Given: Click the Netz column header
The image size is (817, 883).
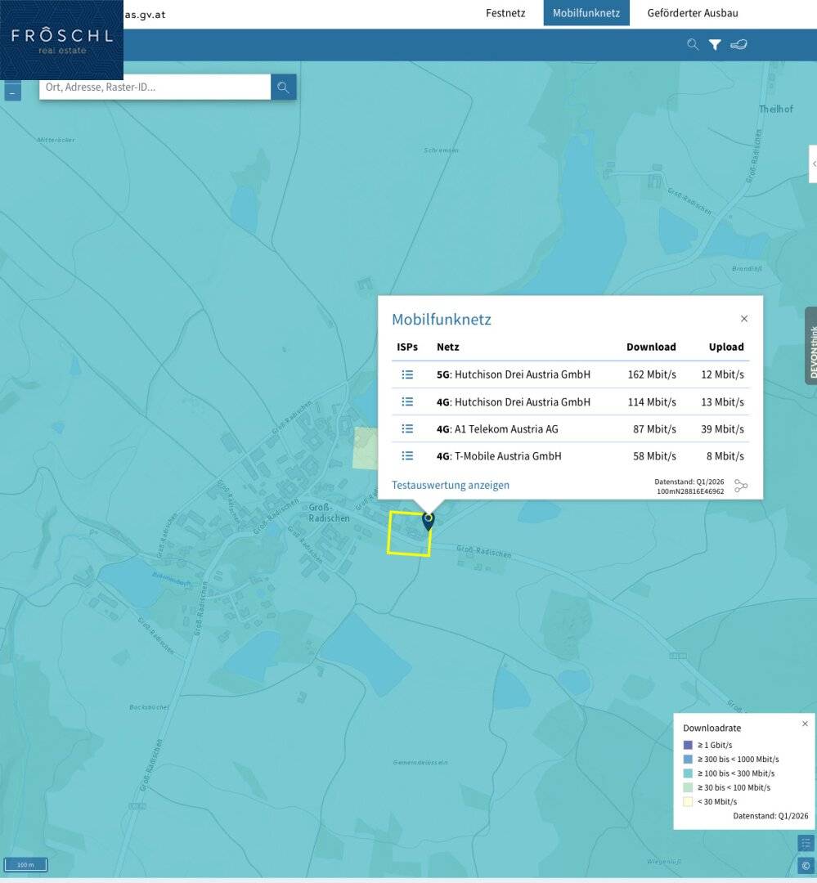Looking at the screenshot, I should (x=447, y=347).
